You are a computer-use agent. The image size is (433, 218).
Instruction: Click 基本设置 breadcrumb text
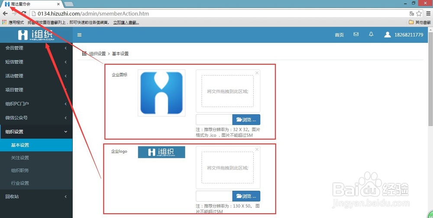click(120, 54)
